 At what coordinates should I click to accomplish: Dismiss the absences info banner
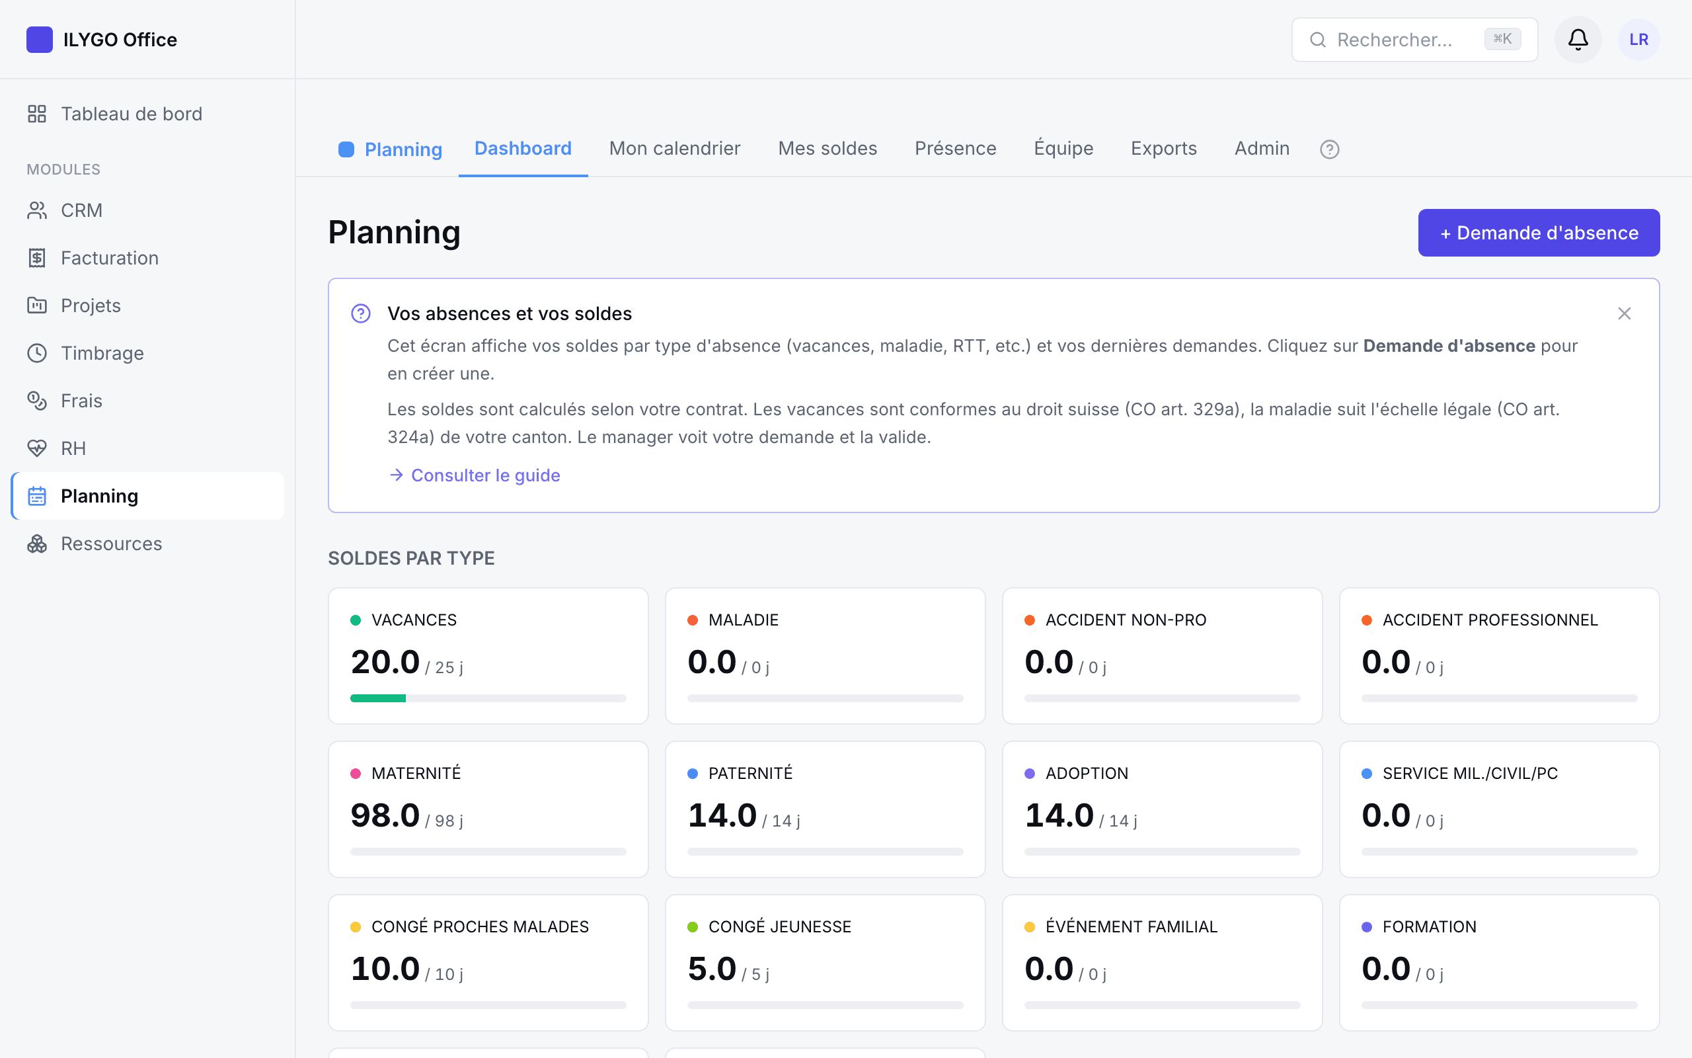click(1624, 313)
